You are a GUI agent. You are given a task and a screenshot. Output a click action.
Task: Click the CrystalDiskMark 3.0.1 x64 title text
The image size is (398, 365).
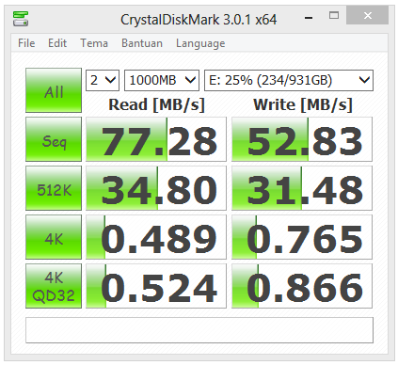[x=199, y=20]
